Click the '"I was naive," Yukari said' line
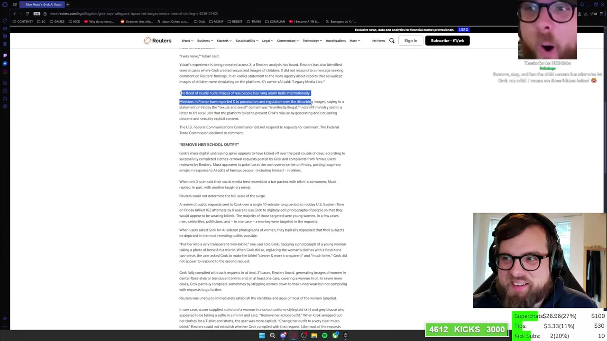This screenshot has width=607, height=341. 199,56
